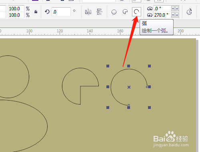Image resolution: width=200 pixels, height=152 pixels.
Task: Click the left-middle selection handle of arc
Action: tap(108, 87)
